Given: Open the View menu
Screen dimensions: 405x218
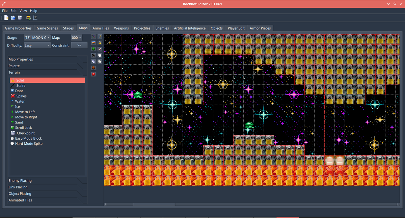Looking at the screenshot, I should pyautogui.click(x=23, y=10).
